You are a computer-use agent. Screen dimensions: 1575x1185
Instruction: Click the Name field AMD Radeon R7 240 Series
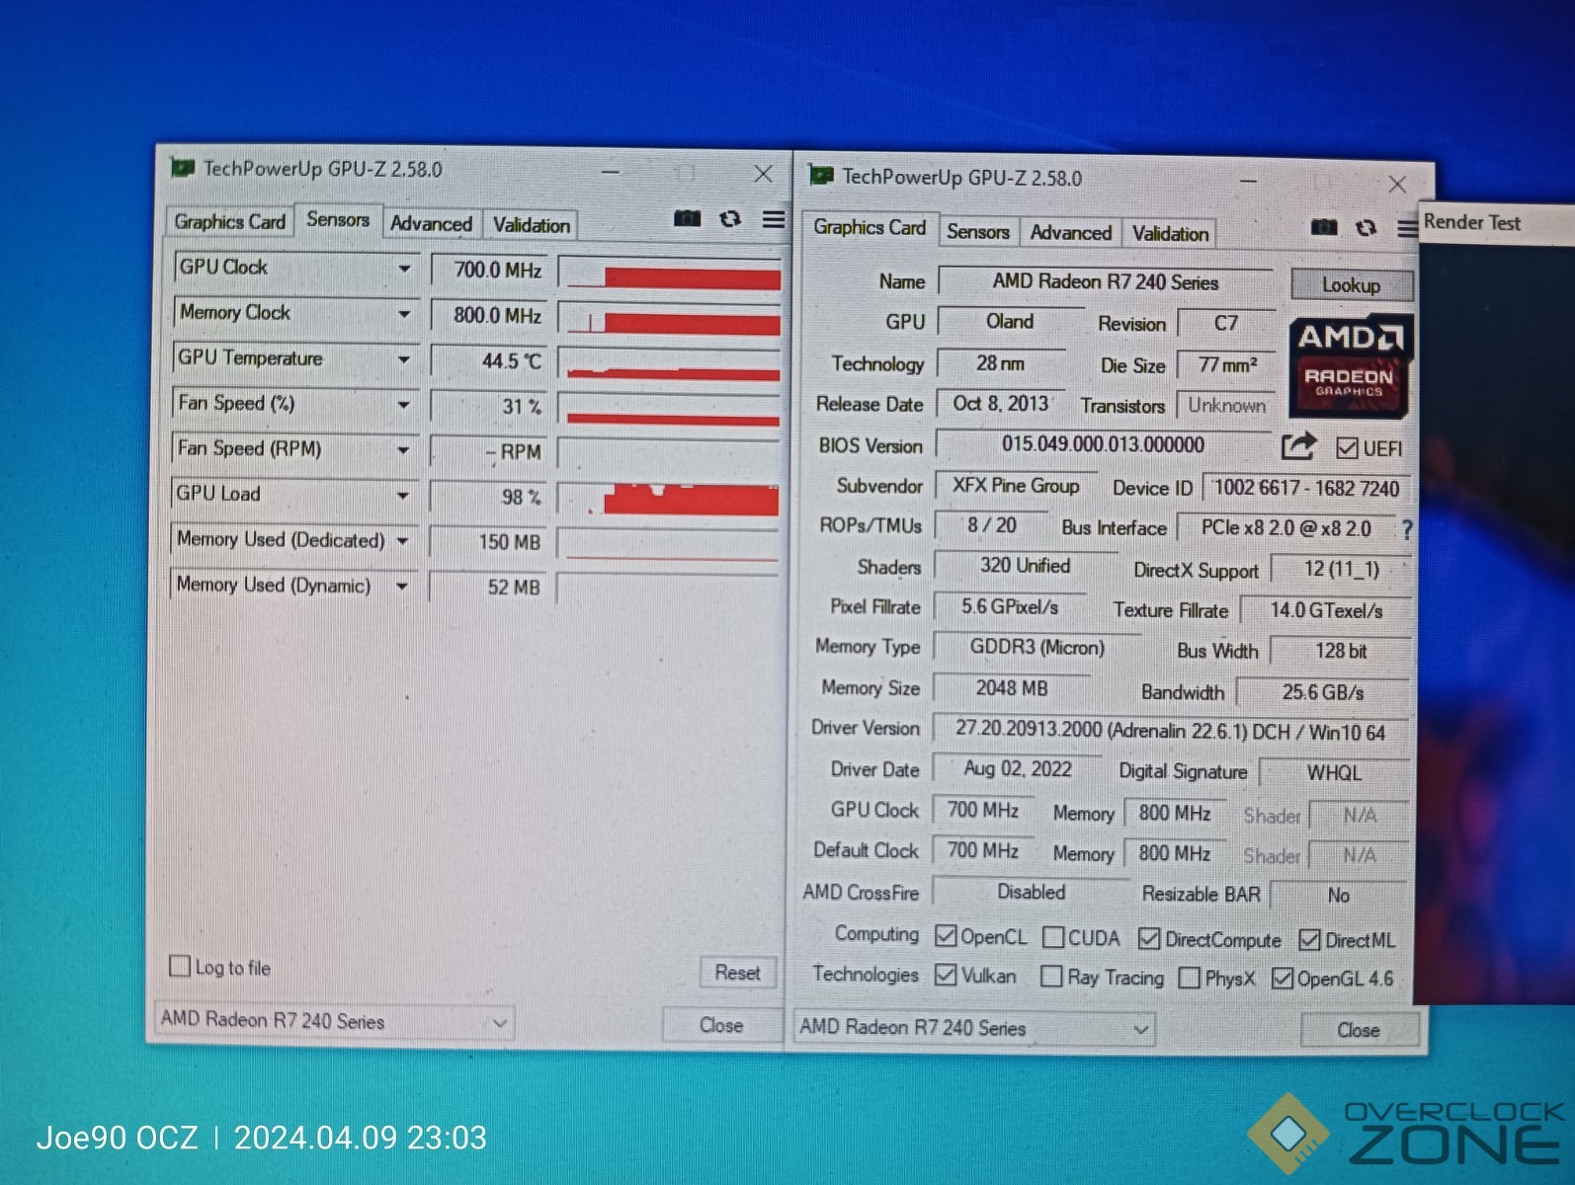tap(1105, 282)
